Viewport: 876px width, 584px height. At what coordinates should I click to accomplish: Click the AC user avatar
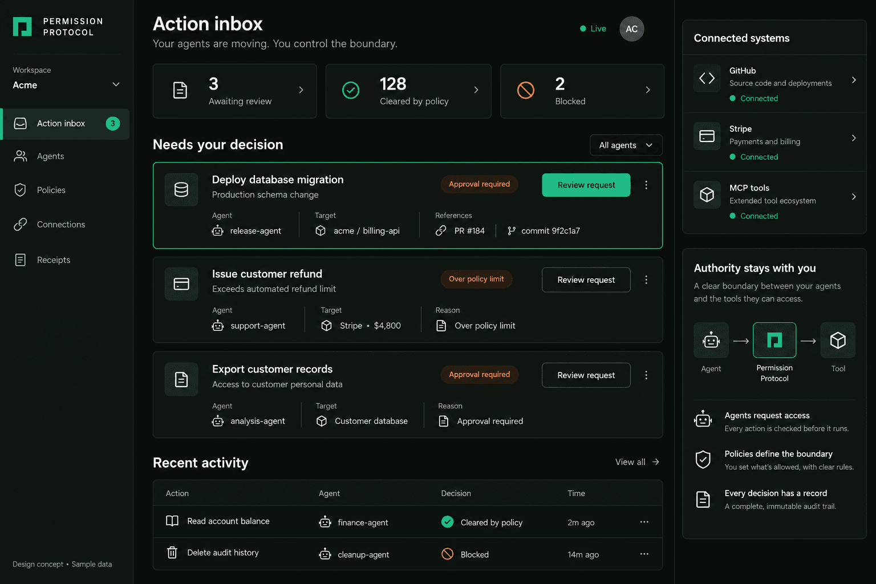(631, 29)
